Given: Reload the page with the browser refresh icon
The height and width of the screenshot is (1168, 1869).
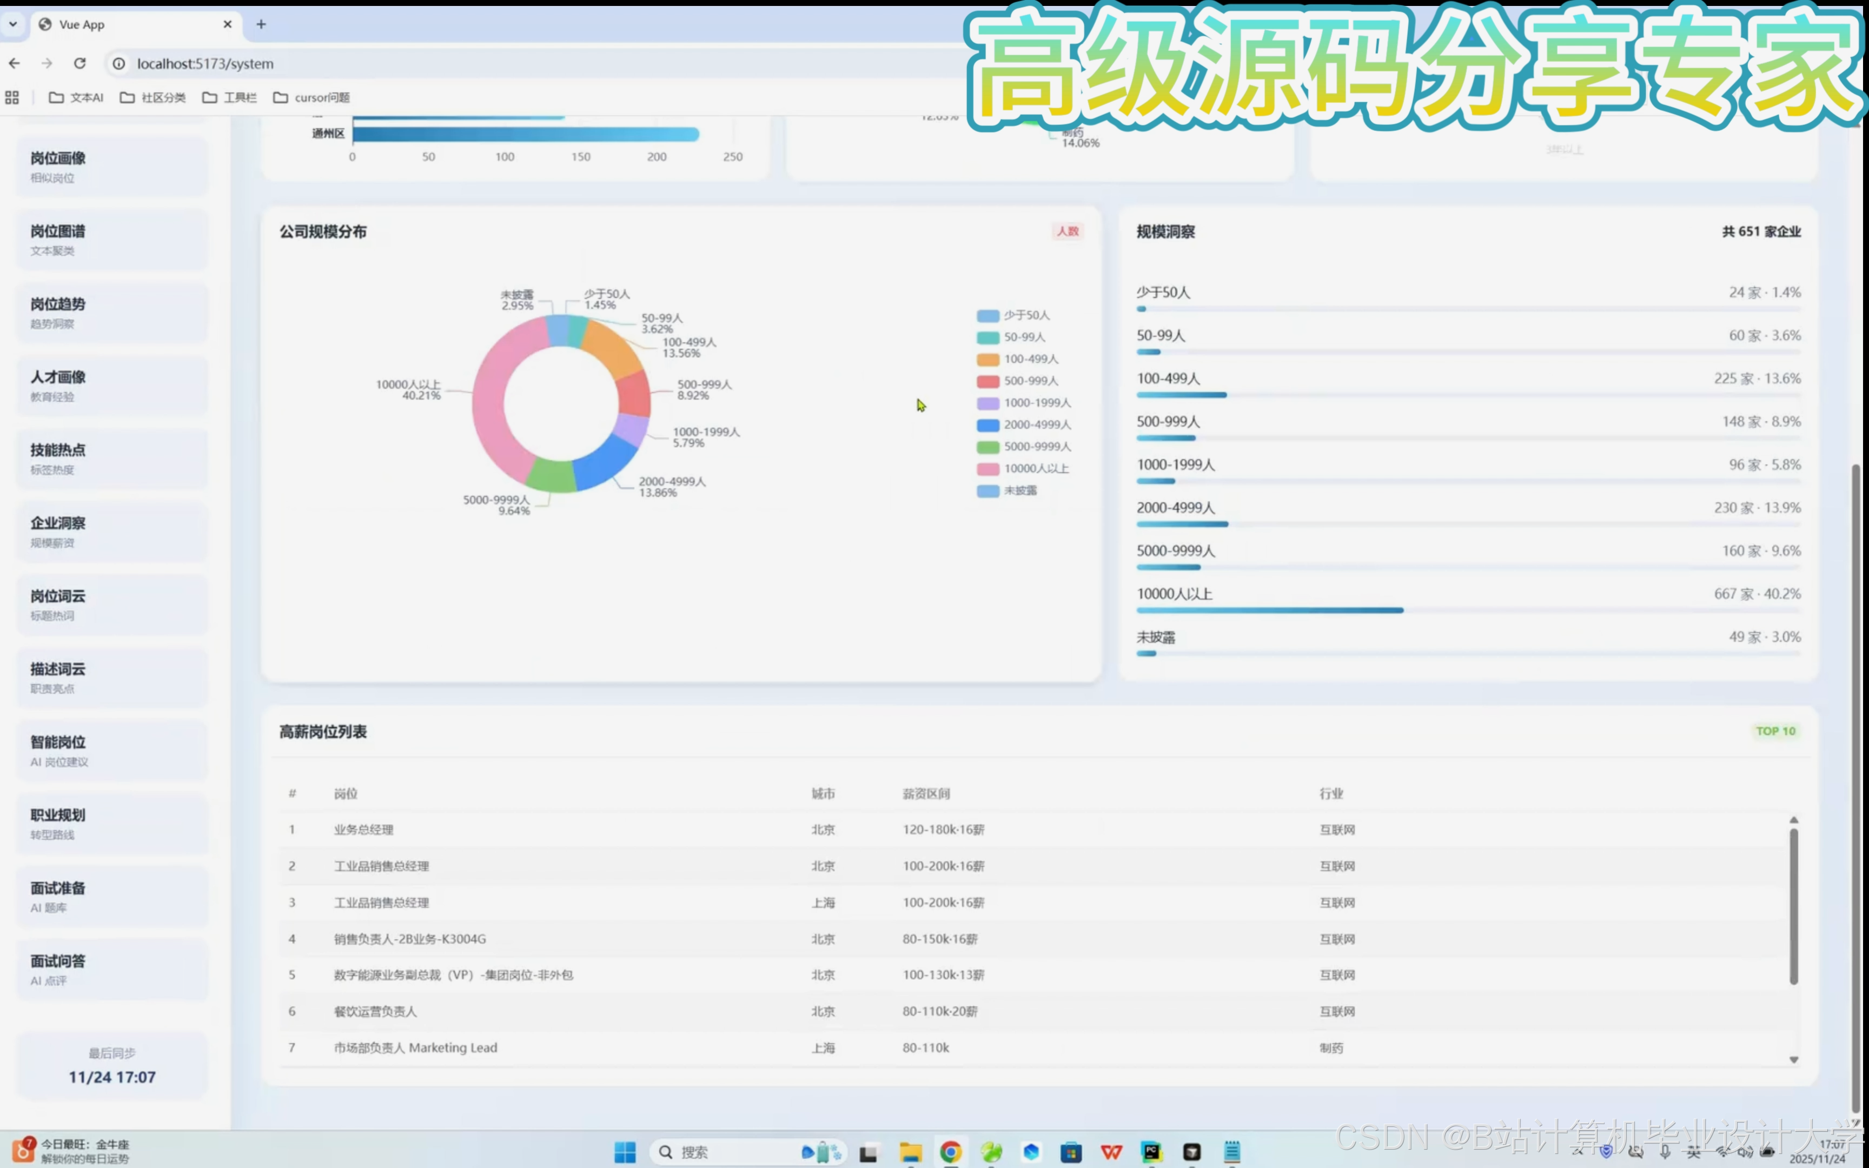Looking at the screenshot, I should tap(79, 63).
